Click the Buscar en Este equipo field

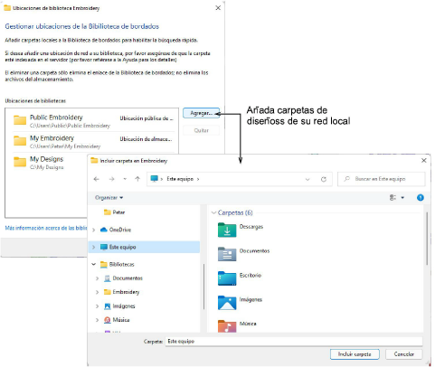coord(382,179)
